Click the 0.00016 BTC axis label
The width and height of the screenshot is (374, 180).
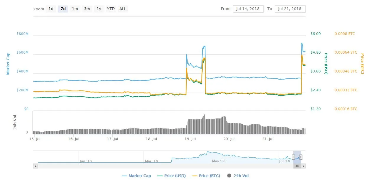346,109
